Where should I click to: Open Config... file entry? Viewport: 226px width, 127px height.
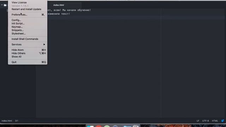tap(28, 20)
